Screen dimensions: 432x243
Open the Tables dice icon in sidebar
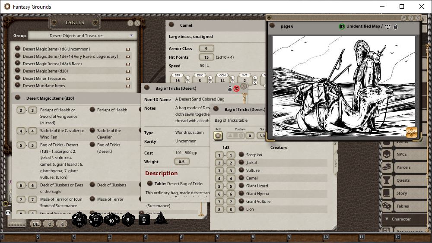387,206
